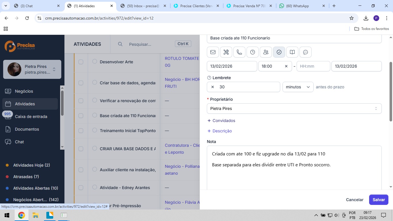The height and width of the screenshot is (221, 393).
Task: Choose the tools (wrench) activity type
Action: pyautogui.click(x=226, y=52)
